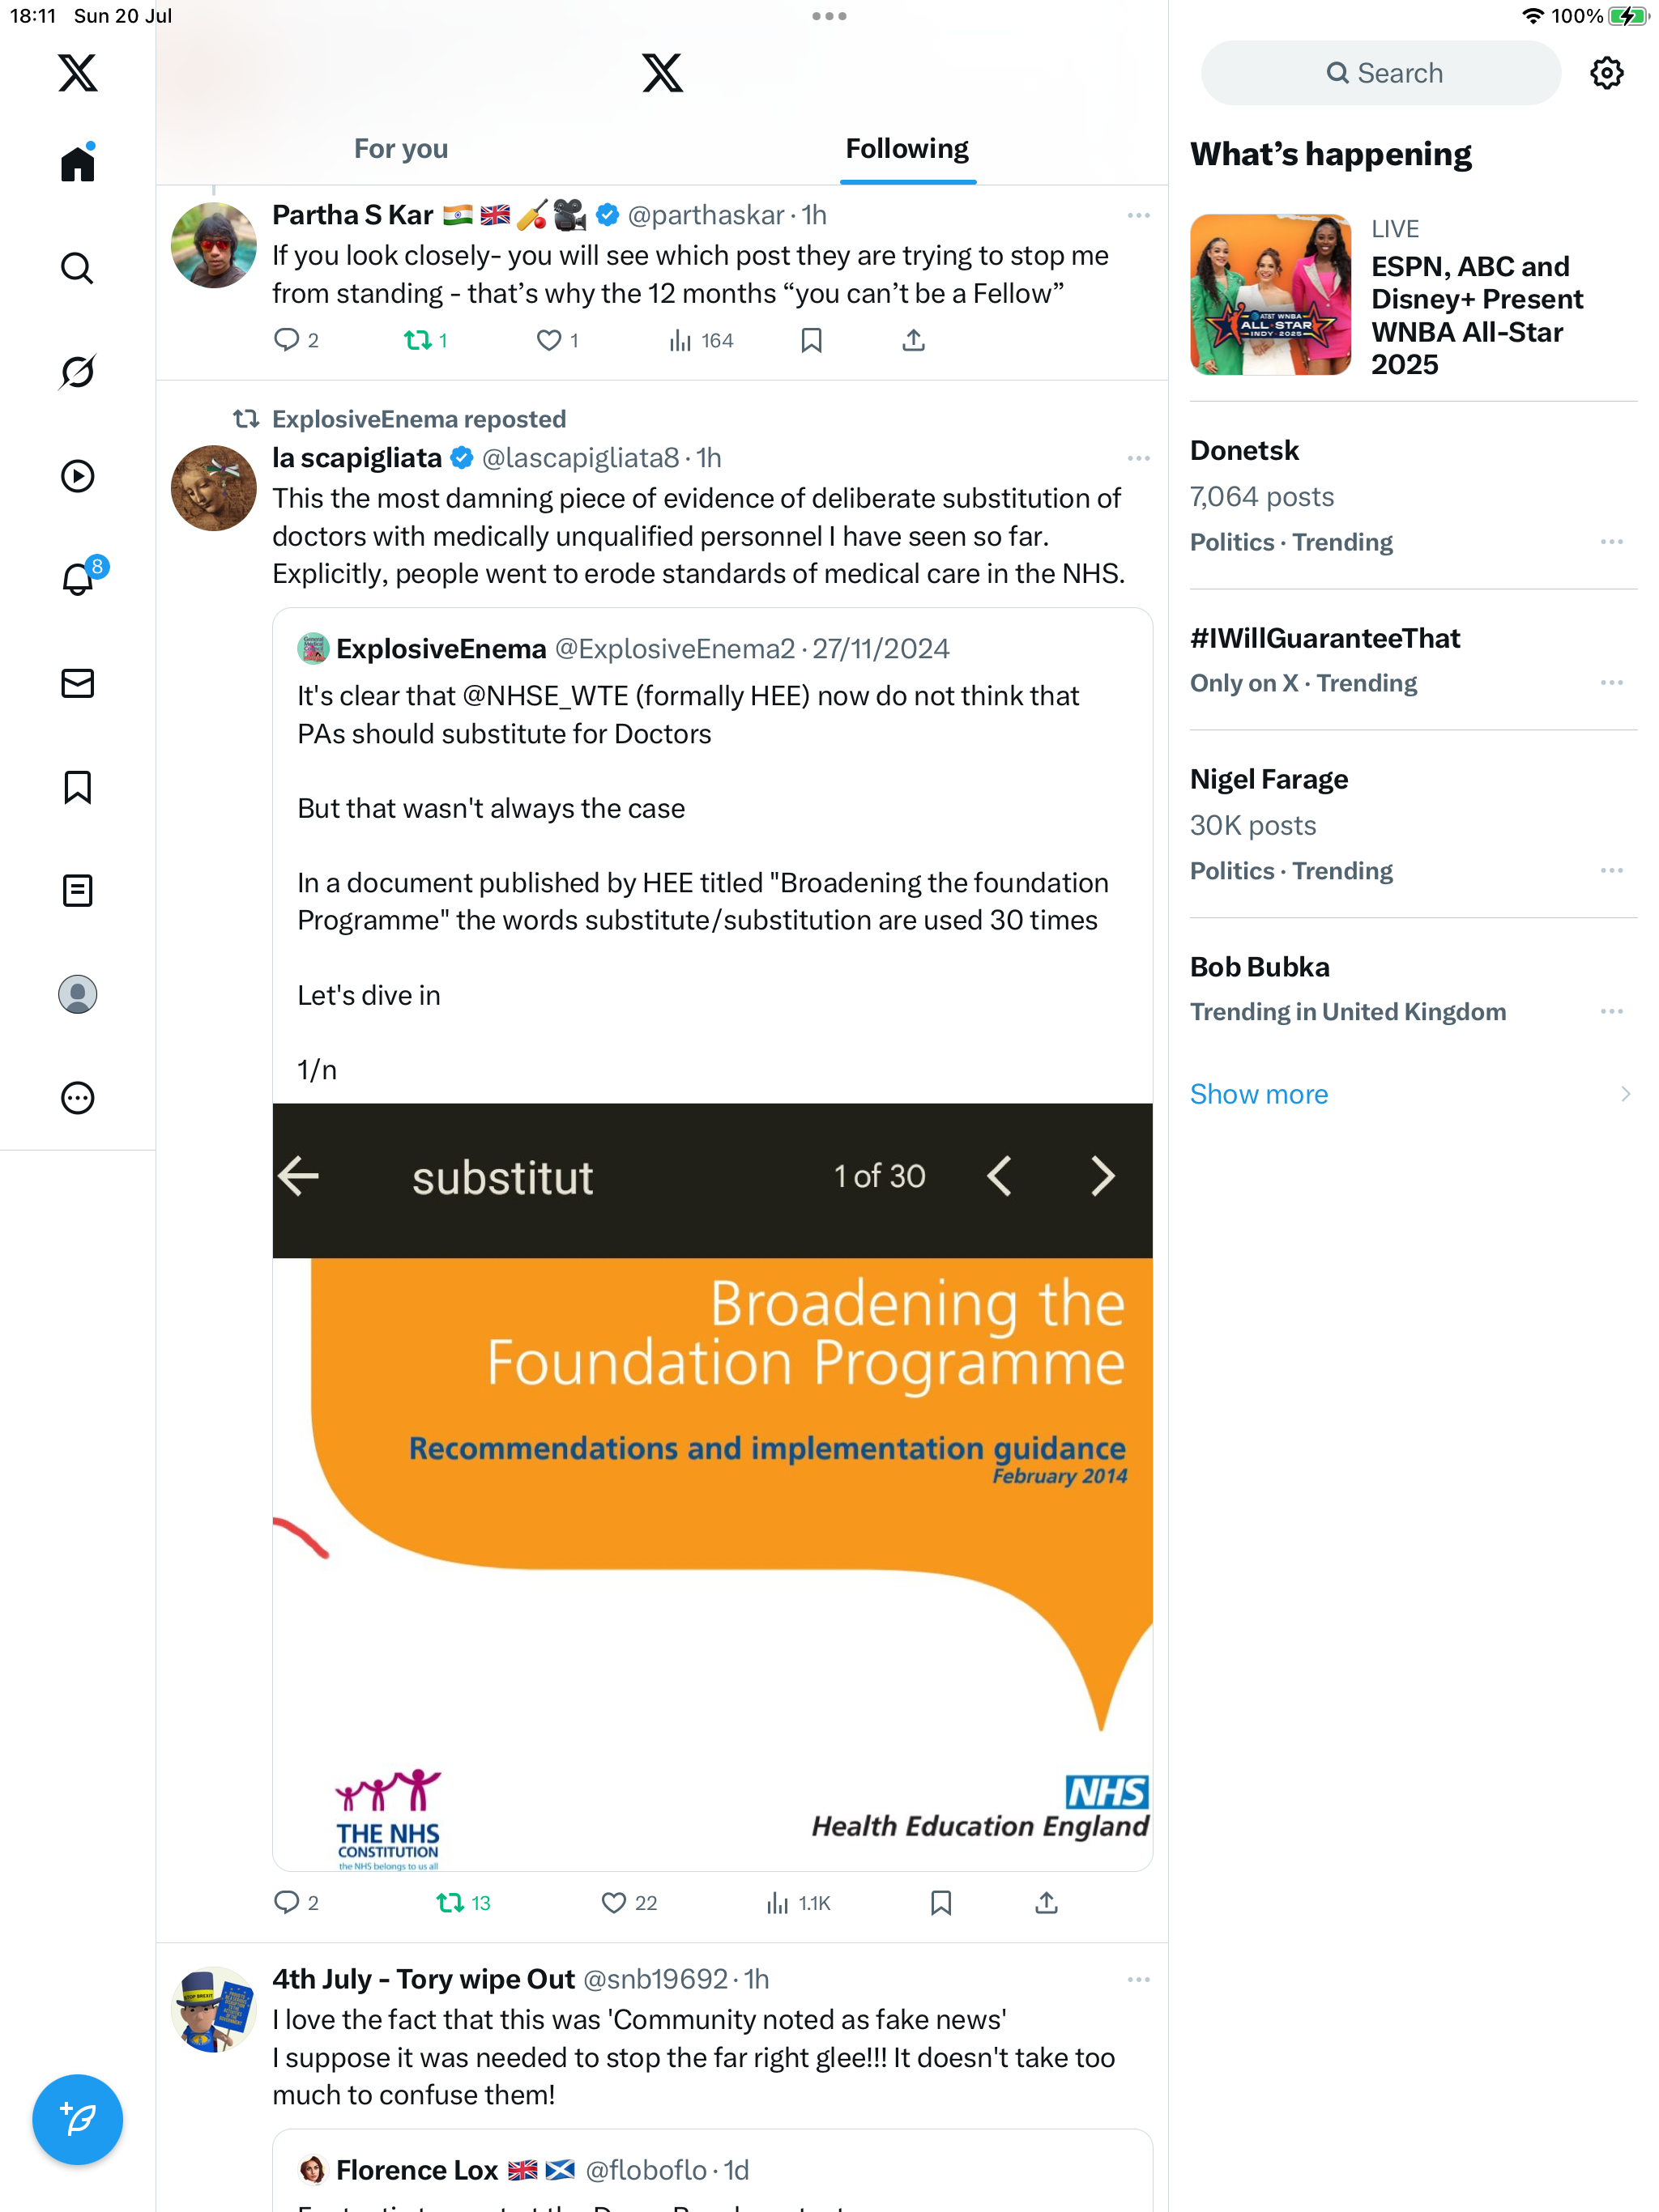Image resolution: width=1659 pixels, height=2212 pixels.
Task: Open more options for Donetsk trend
Action: coord(1611,541)
